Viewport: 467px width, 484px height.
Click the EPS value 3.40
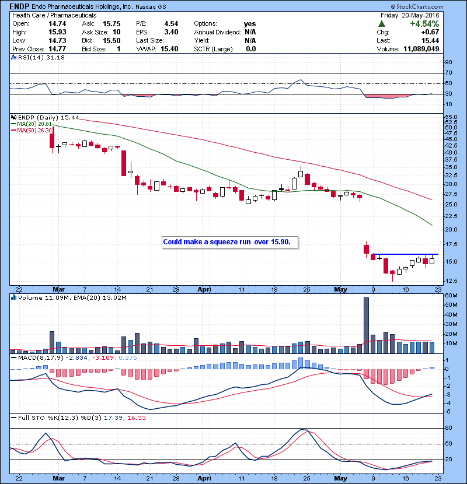[171, 32]
